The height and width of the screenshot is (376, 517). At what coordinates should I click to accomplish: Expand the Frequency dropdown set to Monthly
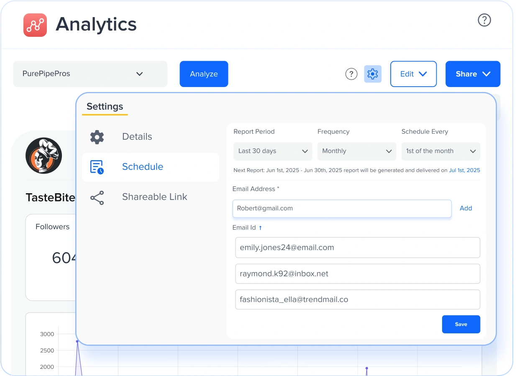click(x=356, y=151)
